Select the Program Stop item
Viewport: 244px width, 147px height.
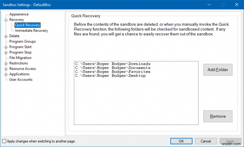[20, 52]
